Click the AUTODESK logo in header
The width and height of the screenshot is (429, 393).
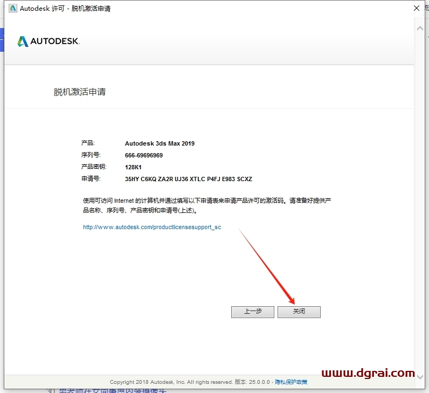[49, 42]
